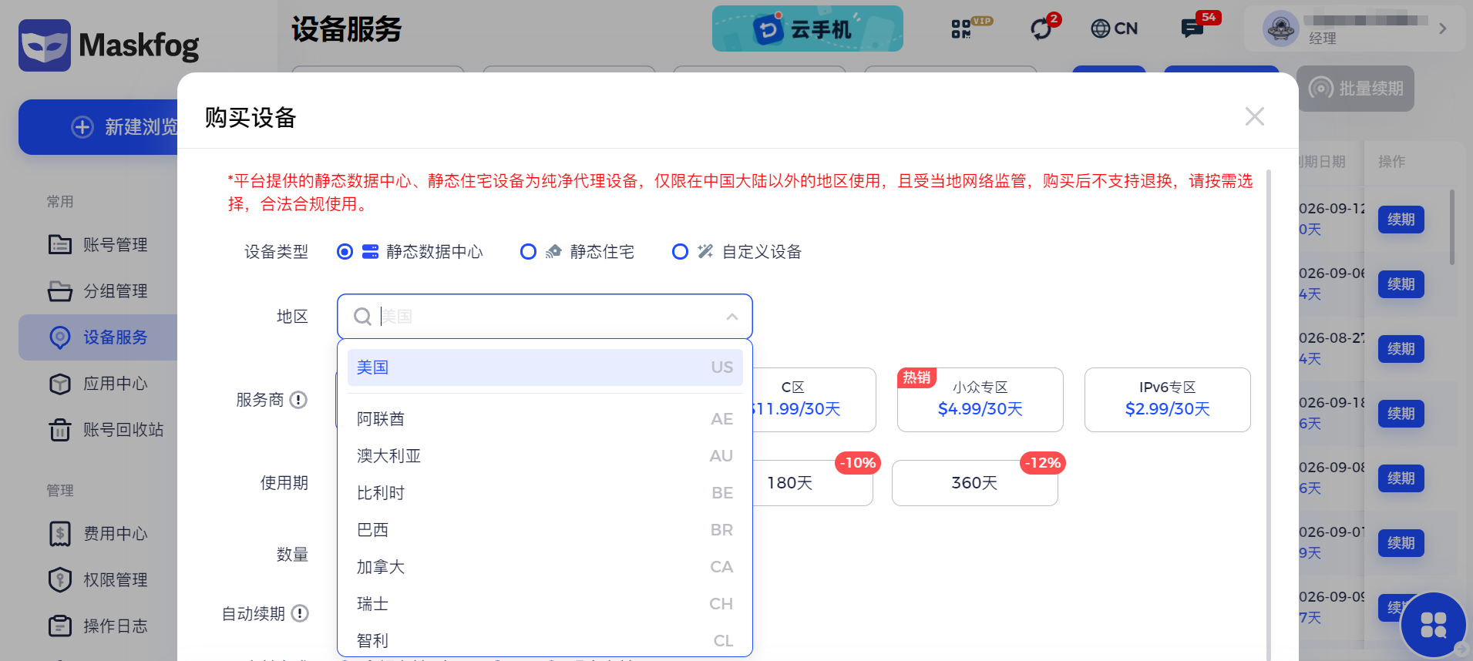Click 续期 for the 026-08-27 row
This screenshot has width=1473, height=661.
tap(1401, 349)
